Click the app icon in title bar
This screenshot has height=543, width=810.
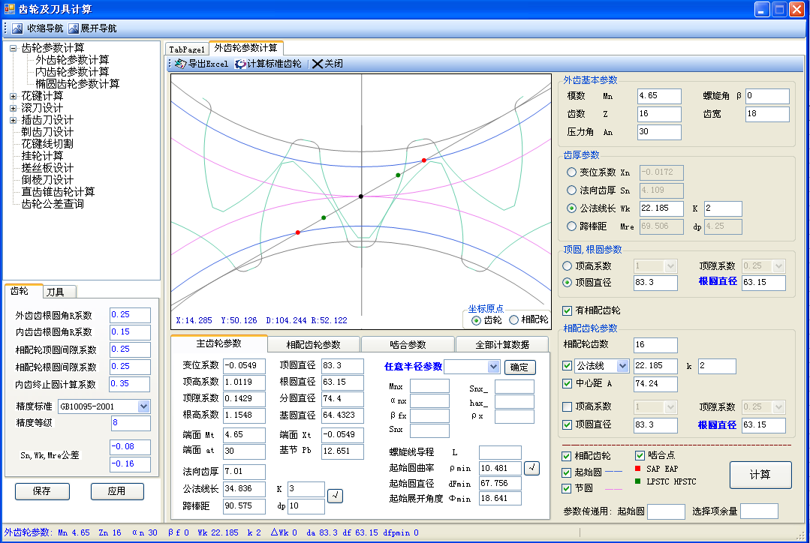[x=10, y=9]
